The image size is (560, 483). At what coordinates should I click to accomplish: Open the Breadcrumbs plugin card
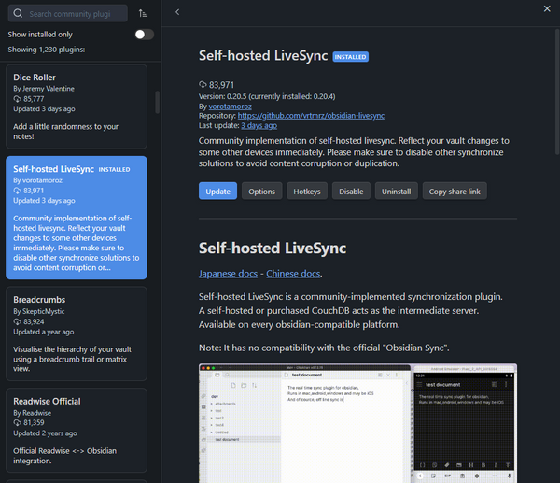coord(77,334)
